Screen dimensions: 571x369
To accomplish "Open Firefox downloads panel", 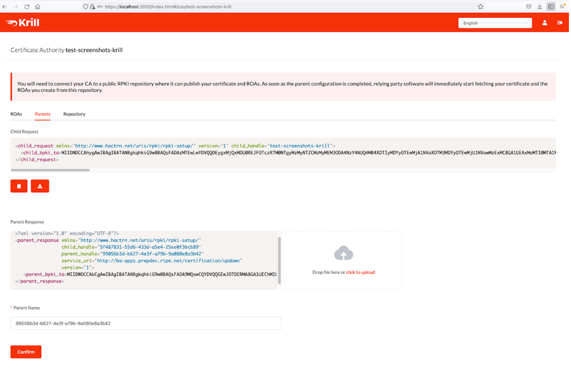I will point(539,6).
